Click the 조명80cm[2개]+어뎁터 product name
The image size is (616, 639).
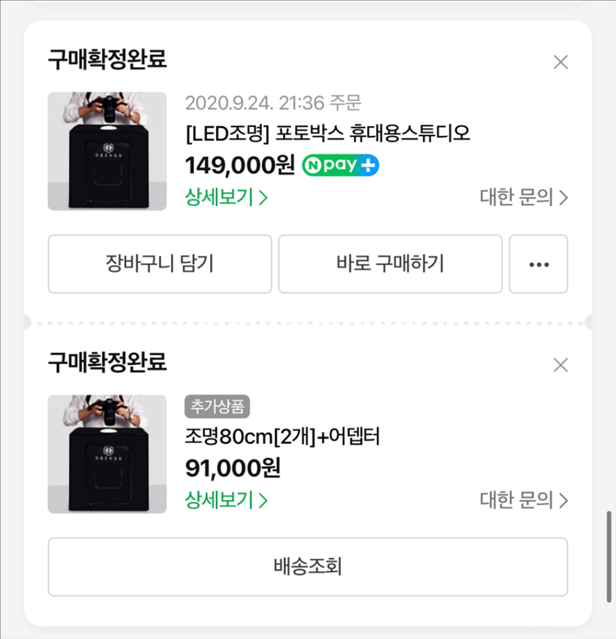pos(282,437)
